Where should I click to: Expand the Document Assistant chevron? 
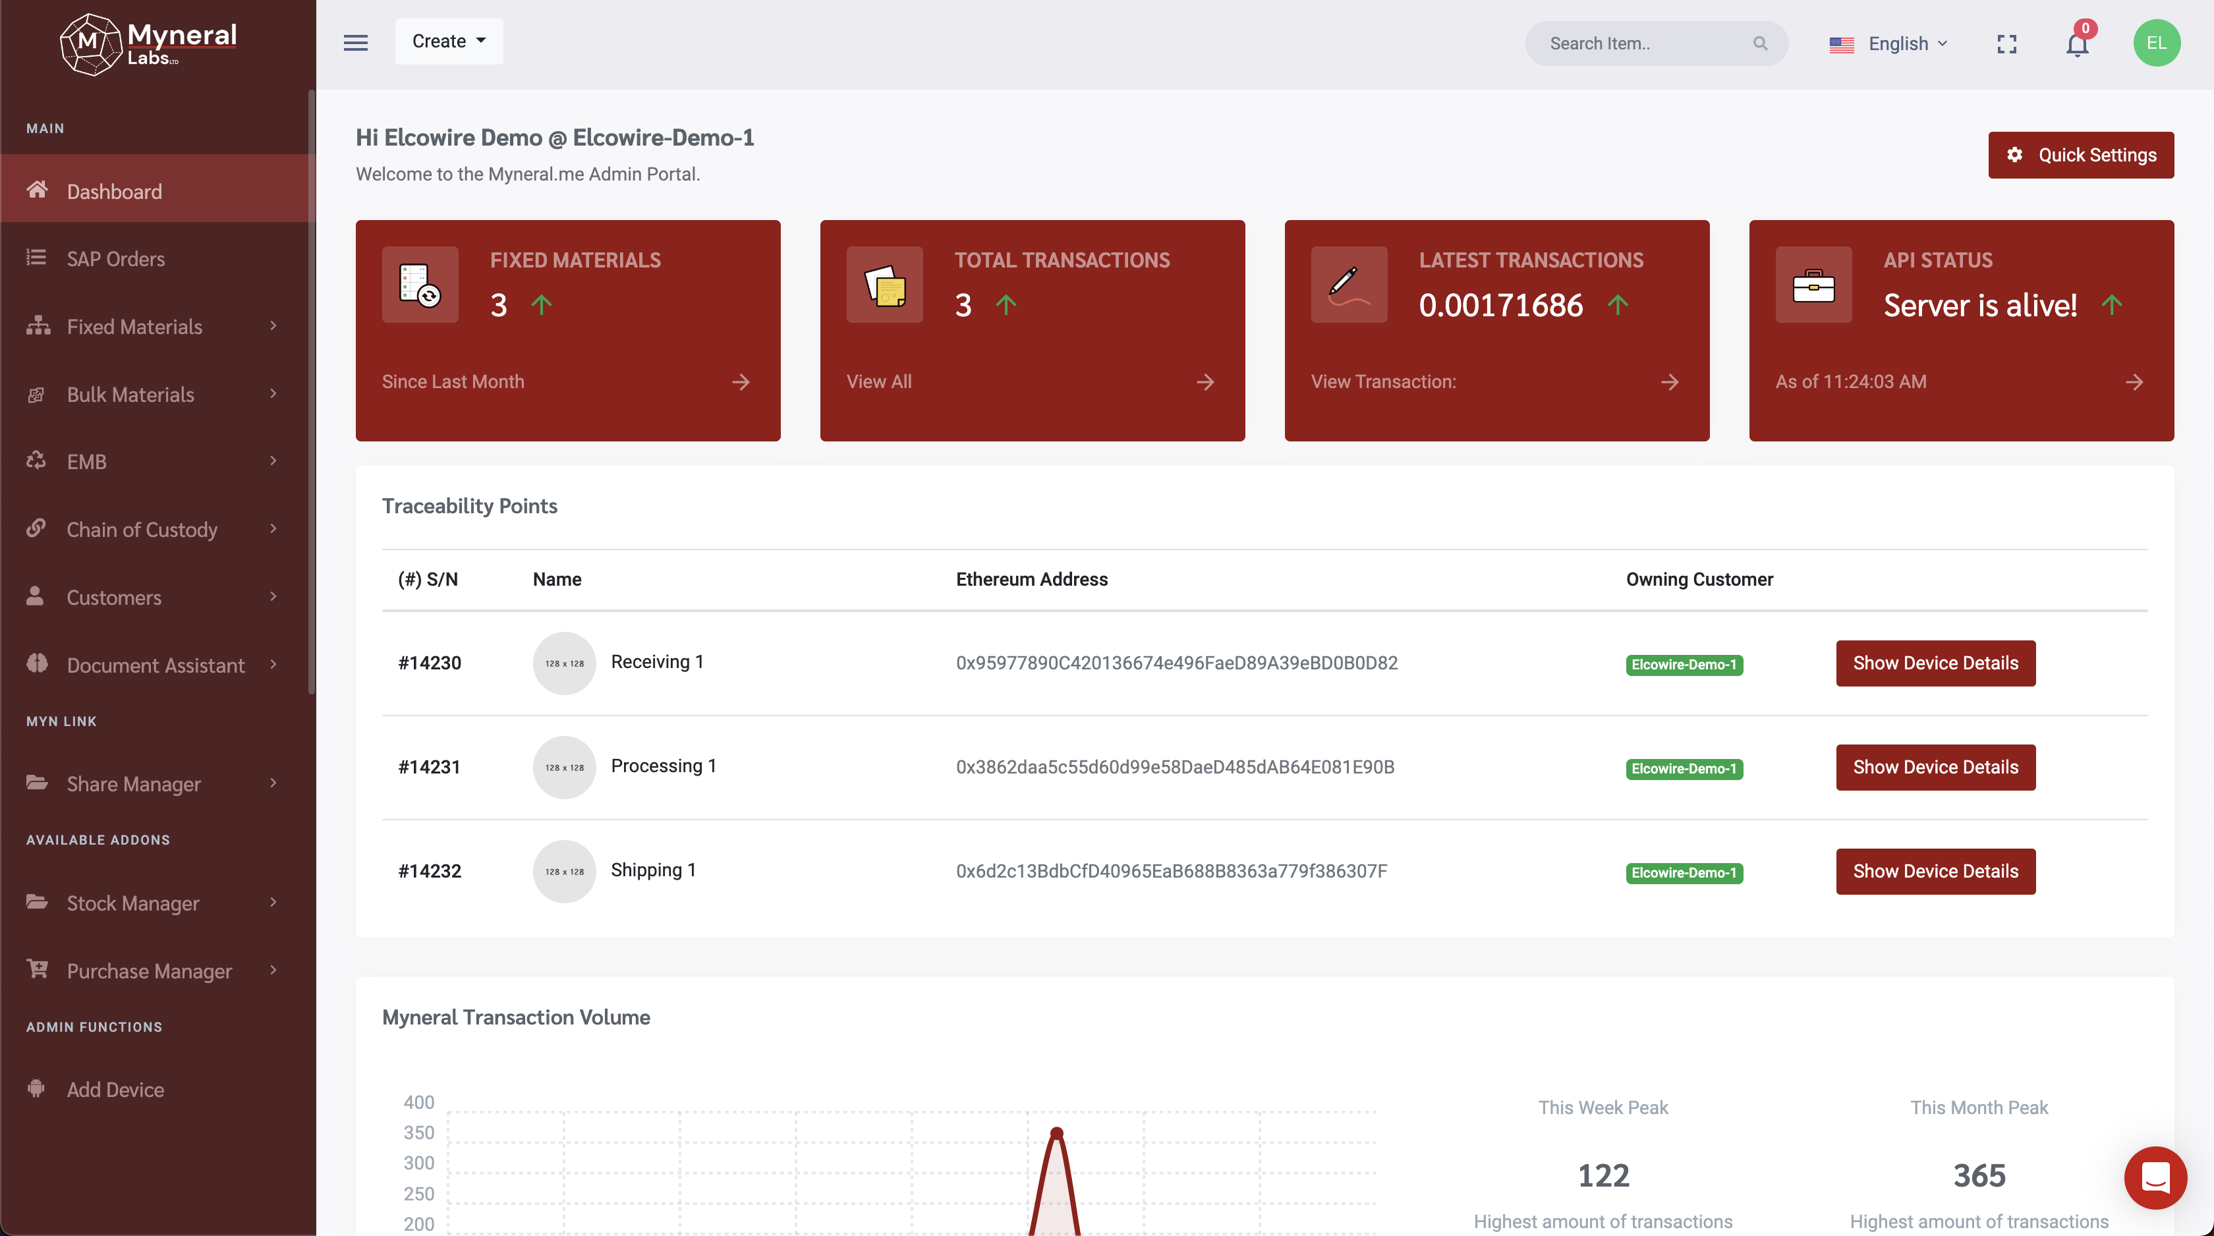tap(273, 663)
